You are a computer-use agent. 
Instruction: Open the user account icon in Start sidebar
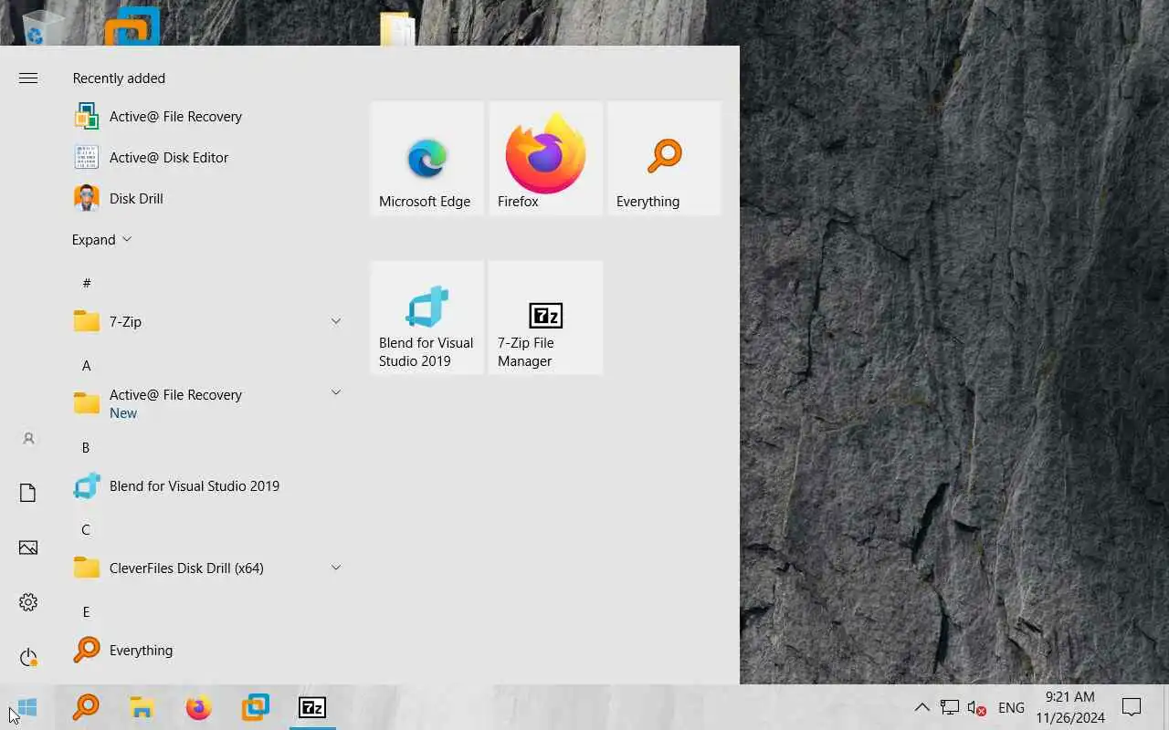pyautogui.click(x=28, y=439)
